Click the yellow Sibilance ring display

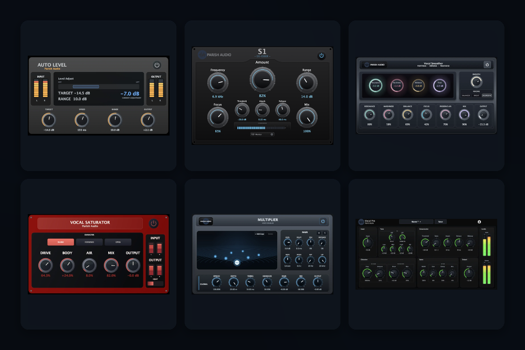point(418,86)
